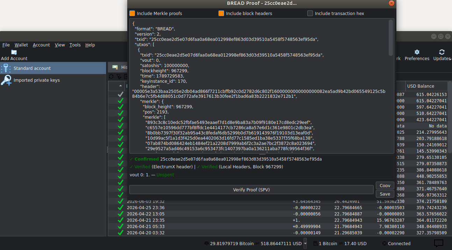This screenshot has width=452, height=250.
Task: Expand the Updates toolbar dropdown arrow
Action: pyautogui.click(x=450, y=59)
